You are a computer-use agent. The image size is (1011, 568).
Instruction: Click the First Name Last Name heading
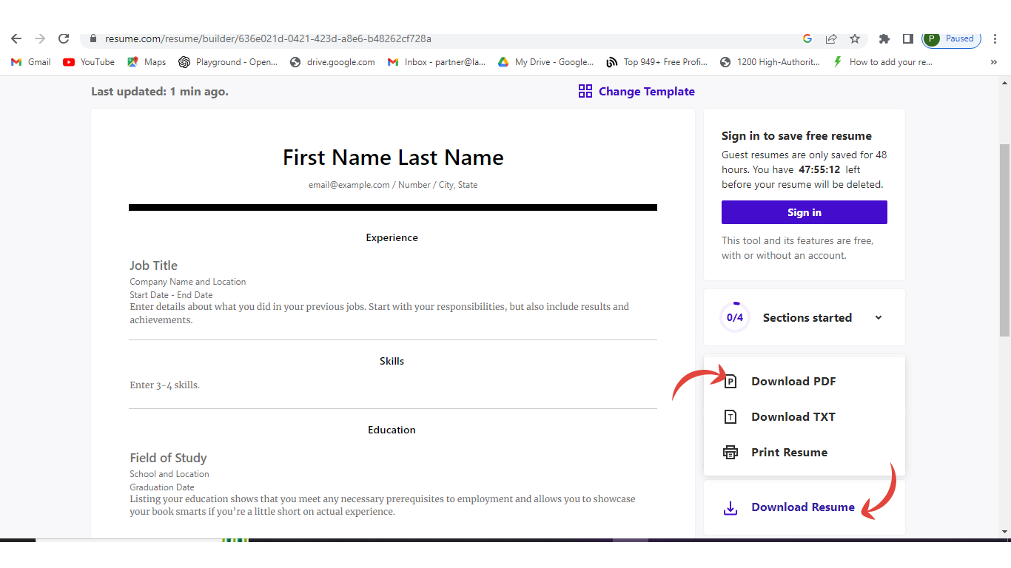(393, 158)
